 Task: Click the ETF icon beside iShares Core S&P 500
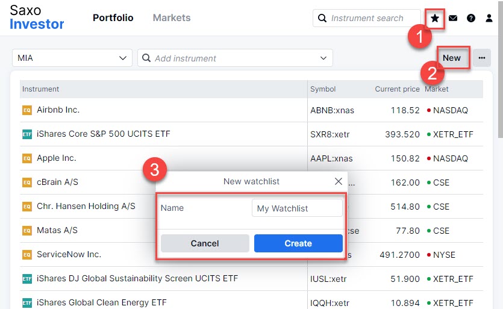(x=27, y=134)
